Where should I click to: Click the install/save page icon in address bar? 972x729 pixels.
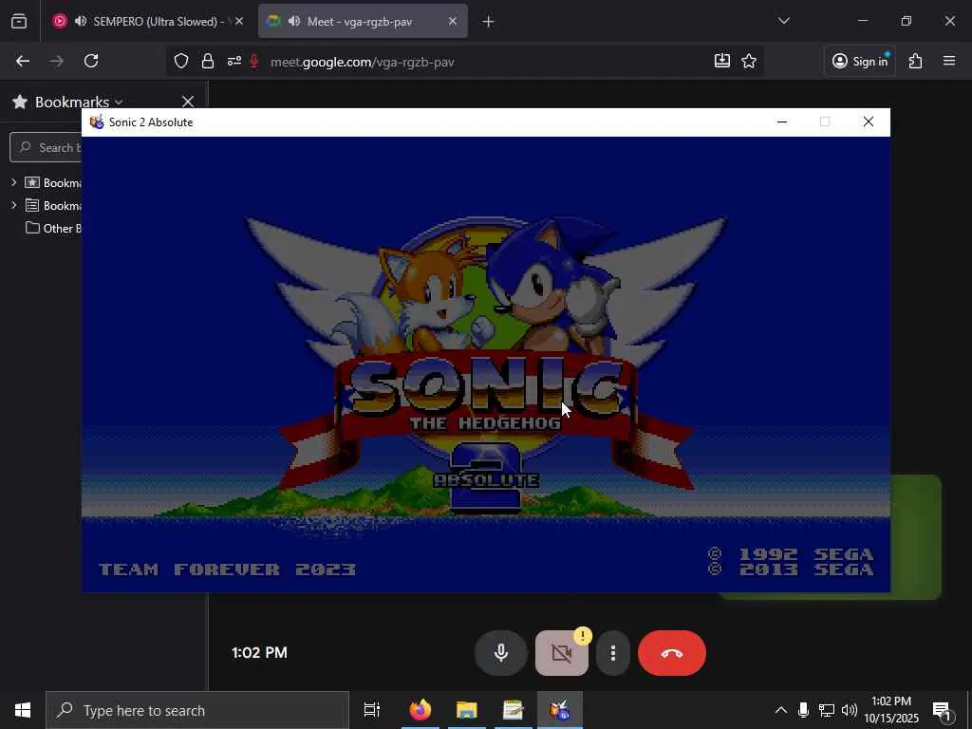[x=722, y=61]
